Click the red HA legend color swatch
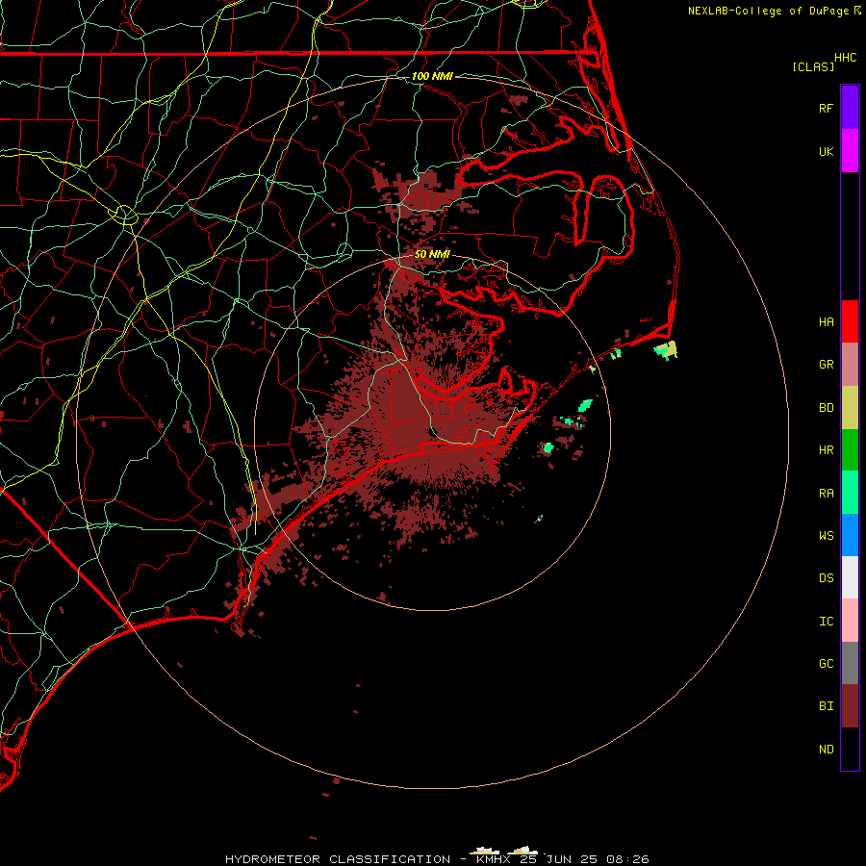This screenshot has width=866, height=866. tap(850, 321)
